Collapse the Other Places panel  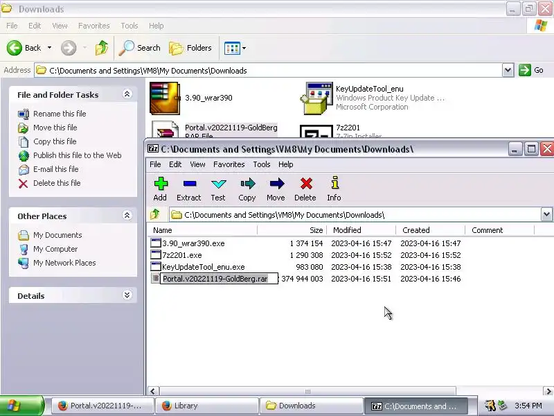tap(127, 216)
